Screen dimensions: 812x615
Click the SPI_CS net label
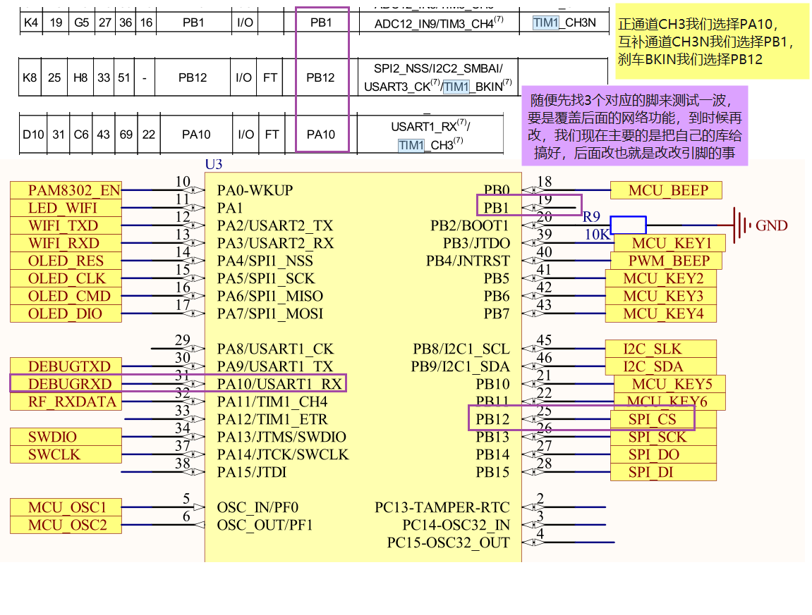pyautogui.click(x=652, y=419)
